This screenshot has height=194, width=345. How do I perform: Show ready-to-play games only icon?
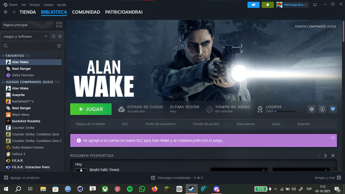tap(60, 36)
